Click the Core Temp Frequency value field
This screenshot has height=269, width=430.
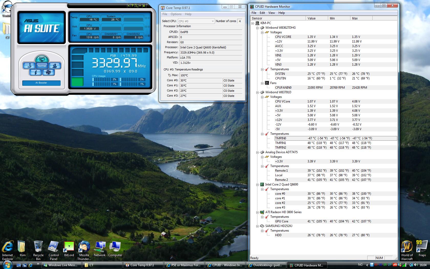211,53
